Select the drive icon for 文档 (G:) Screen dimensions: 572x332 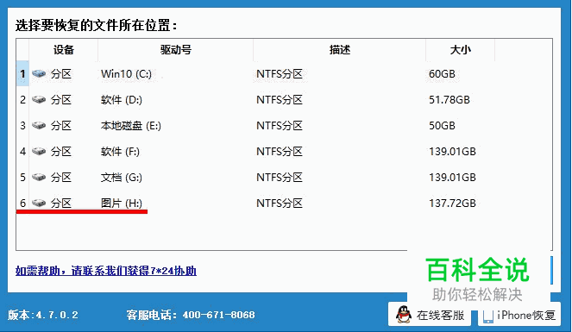pyautogui.click(x=39, y=178)
